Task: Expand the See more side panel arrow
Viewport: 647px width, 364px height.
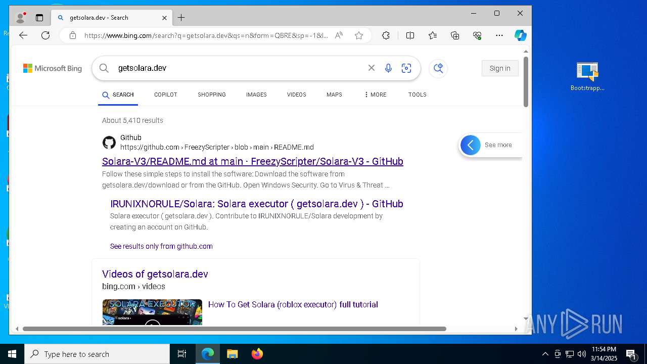Action: point(471,145)
